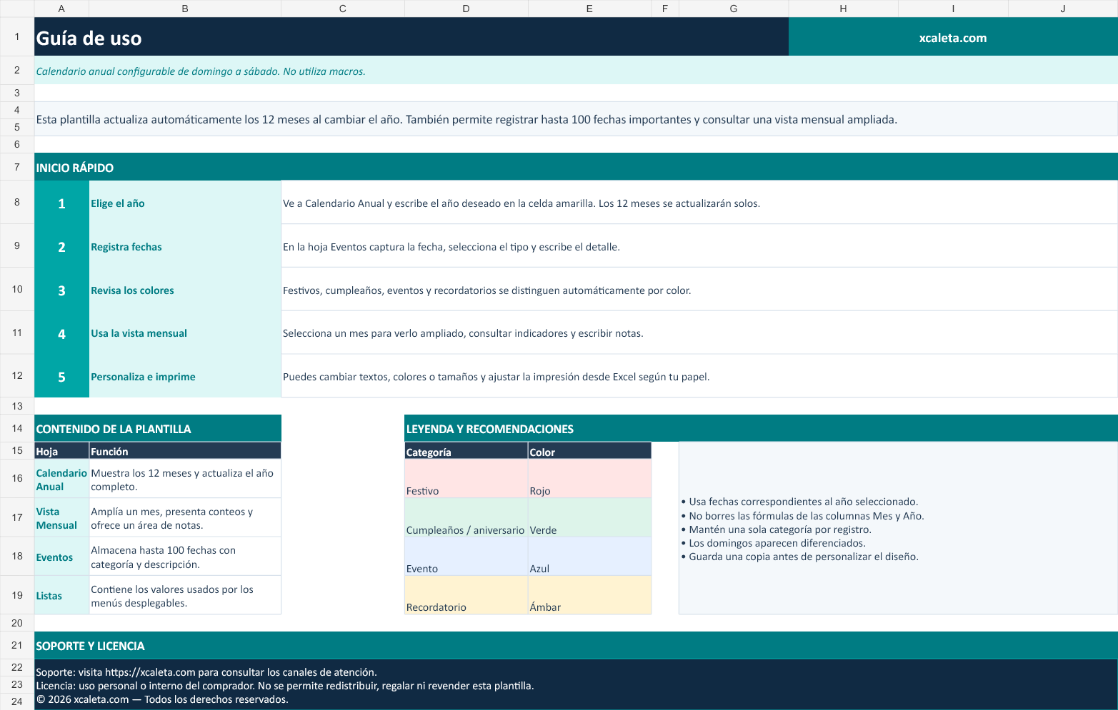
Task: Select the 'Azul' color cell
Action: (x=589, y=556)
